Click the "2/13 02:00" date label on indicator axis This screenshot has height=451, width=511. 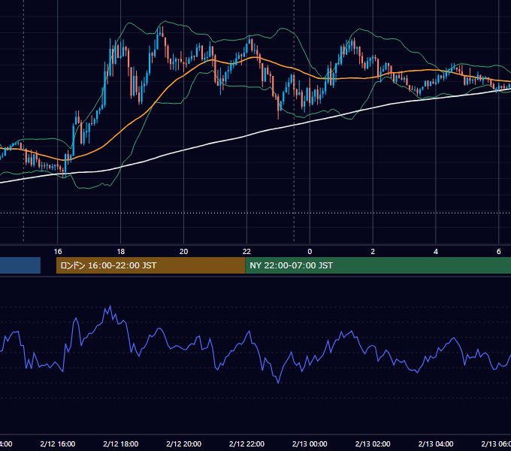coord(373,443)
